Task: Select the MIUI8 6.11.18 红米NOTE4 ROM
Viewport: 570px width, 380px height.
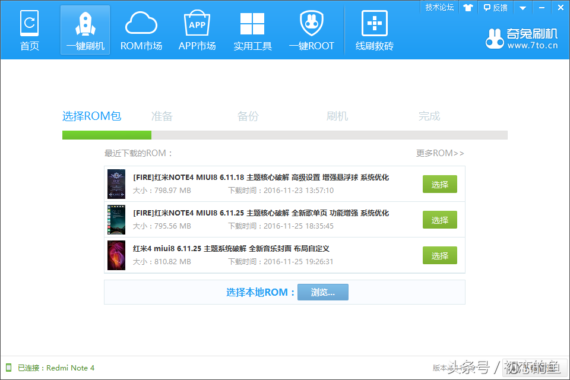Action: click(x=439, y=185)
